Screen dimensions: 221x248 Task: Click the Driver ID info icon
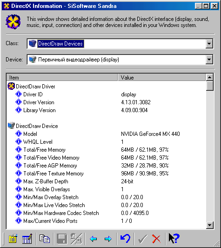tap(19, 94)
